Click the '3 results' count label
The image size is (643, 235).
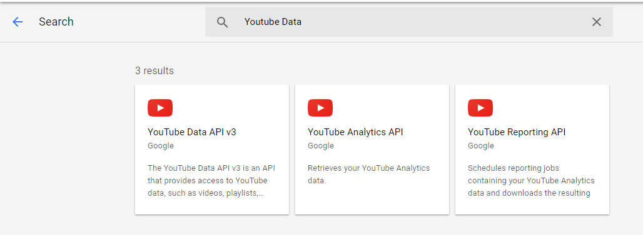[154, 70]
